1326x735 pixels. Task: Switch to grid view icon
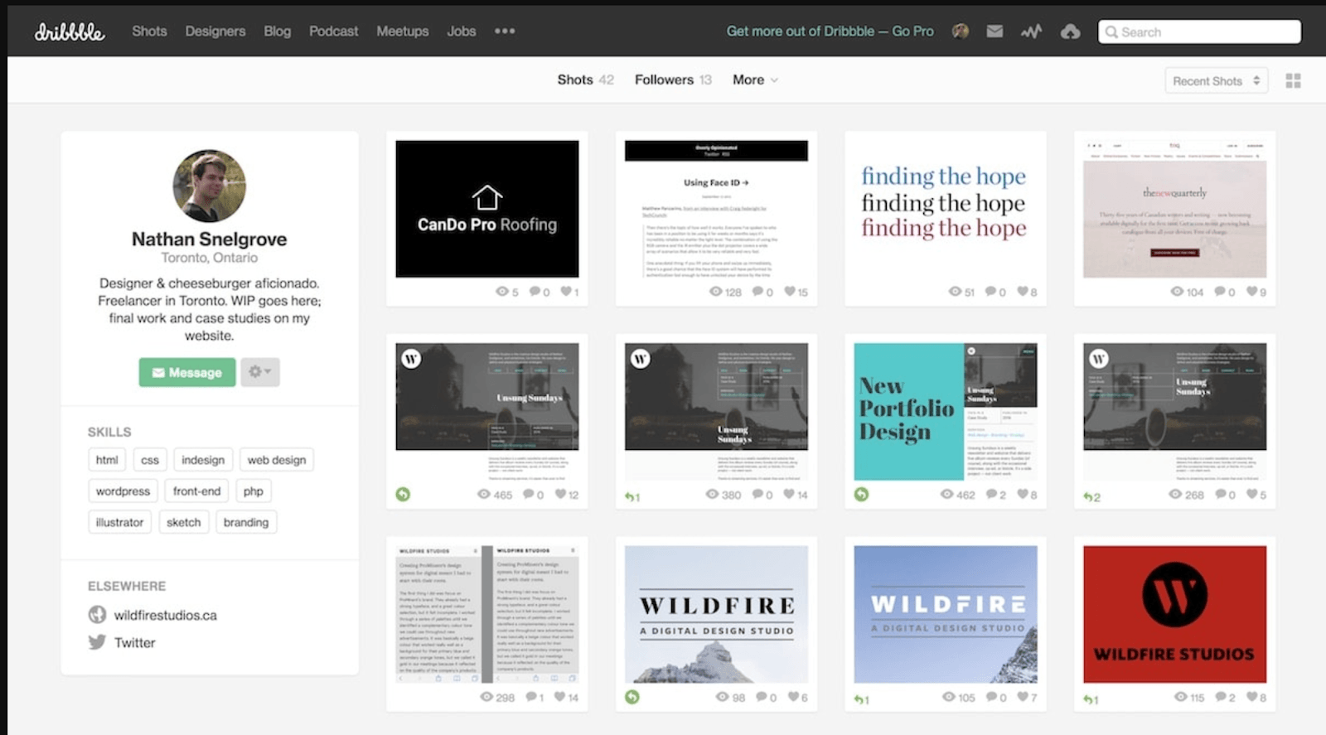click(x=1293, y=80)
